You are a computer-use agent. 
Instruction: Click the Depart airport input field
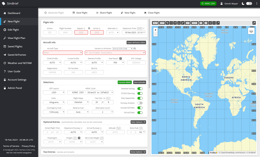81,32
